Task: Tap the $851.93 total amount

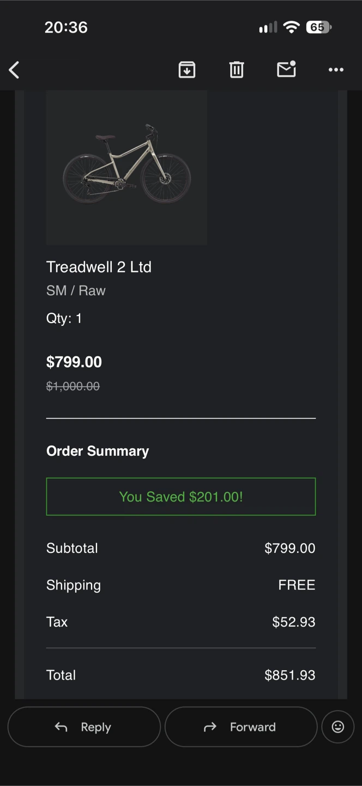Action: [290, 675]
